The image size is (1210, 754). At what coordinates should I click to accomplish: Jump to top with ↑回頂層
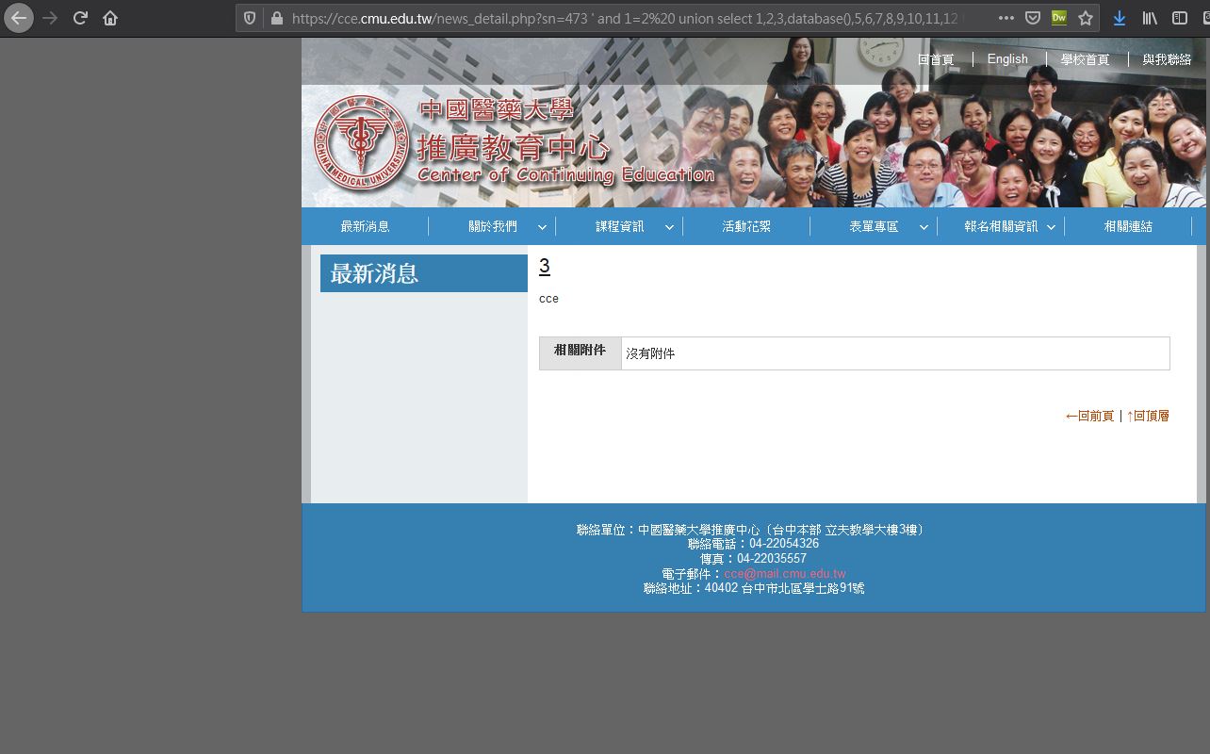(1148, 416)
